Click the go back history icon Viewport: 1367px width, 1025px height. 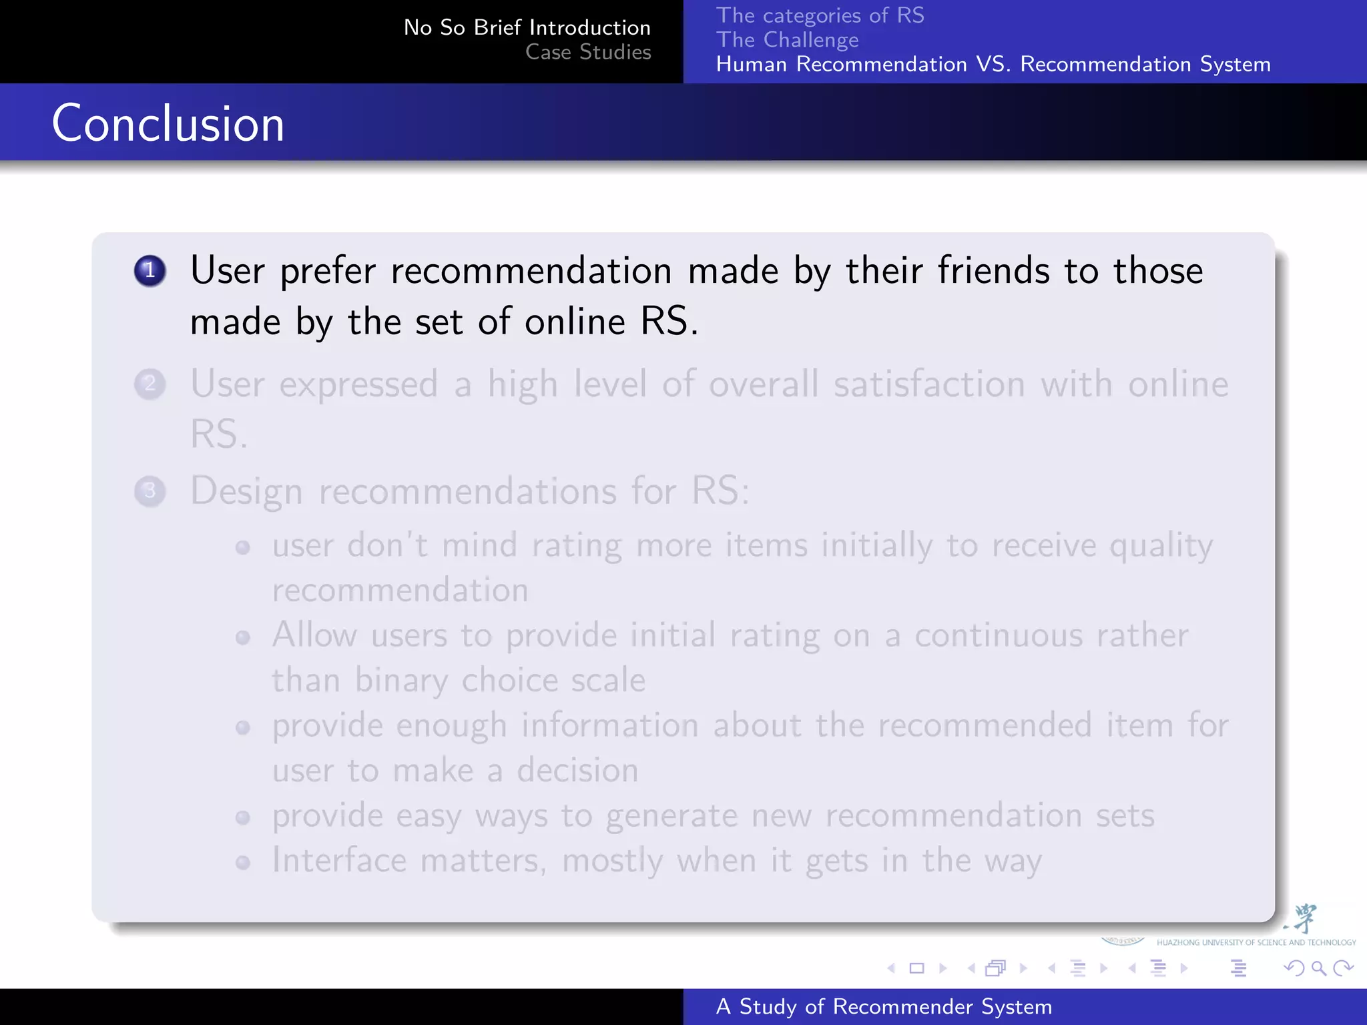click(x=1294, y=968)
